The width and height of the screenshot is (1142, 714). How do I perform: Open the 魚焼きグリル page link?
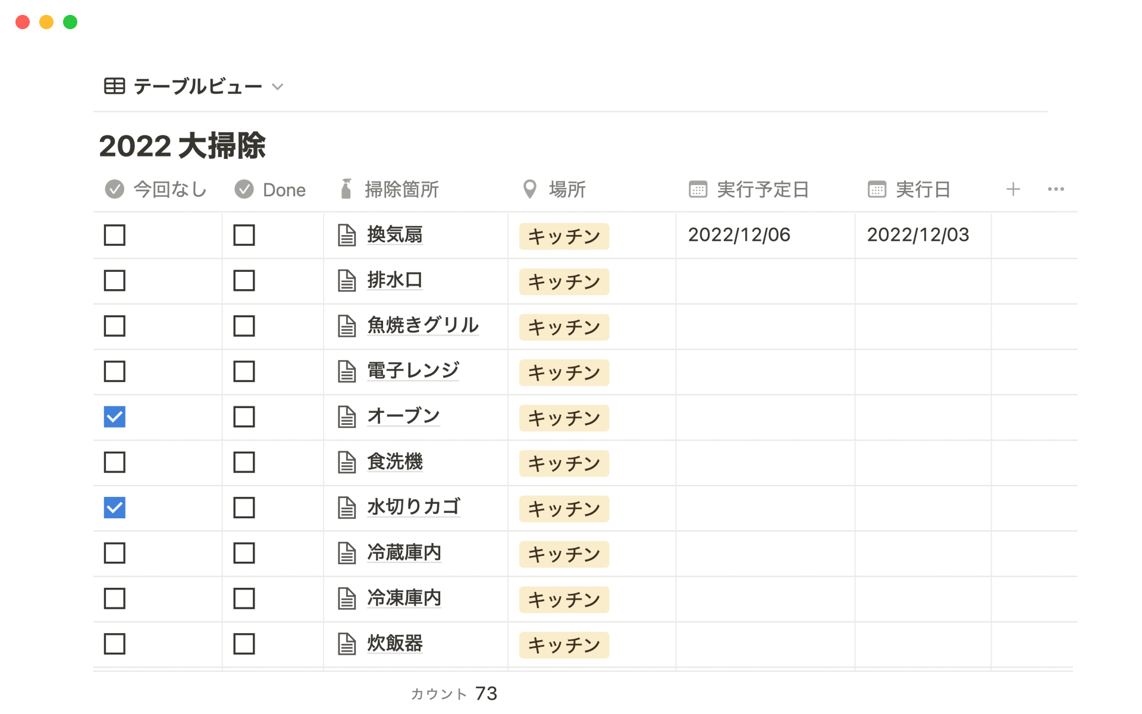tap(422, 325)
